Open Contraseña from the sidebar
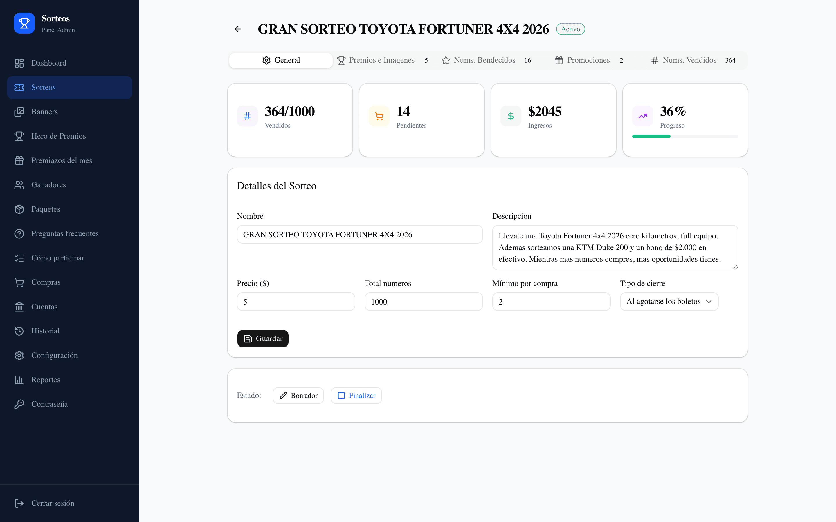Image resolution: width=836 pixels, height=522 pixels. [69, 404]
